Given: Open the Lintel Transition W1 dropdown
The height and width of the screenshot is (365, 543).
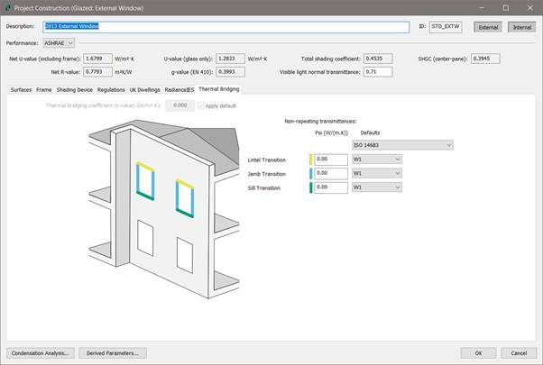Looking at the screenshot, I should (x=376, y=160).
